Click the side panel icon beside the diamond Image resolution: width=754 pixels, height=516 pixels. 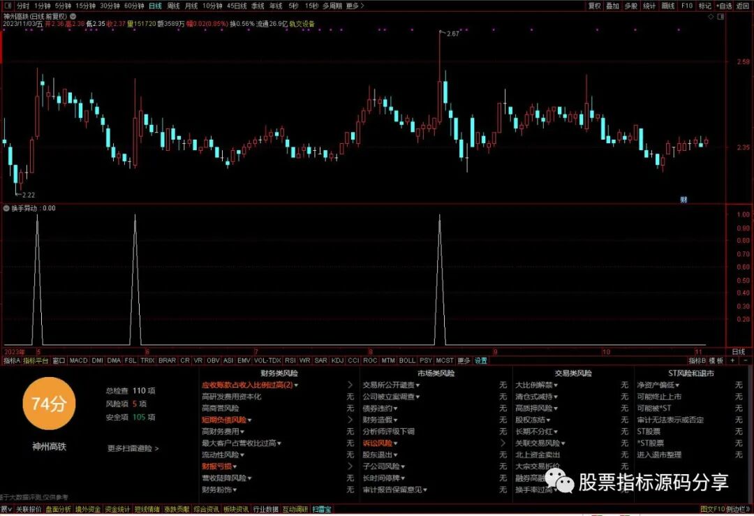[x=720, y=16]
